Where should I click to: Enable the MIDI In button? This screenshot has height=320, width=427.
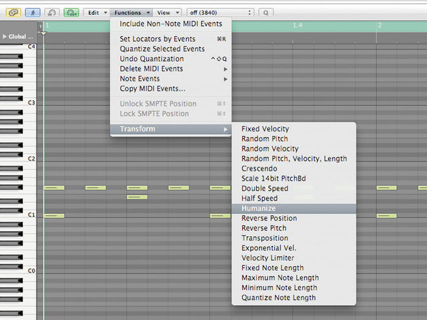(52, 13)
